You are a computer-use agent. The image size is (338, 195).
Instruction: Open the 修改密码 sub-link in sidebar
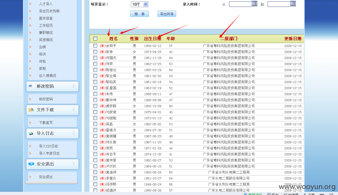tap(46, 99)
